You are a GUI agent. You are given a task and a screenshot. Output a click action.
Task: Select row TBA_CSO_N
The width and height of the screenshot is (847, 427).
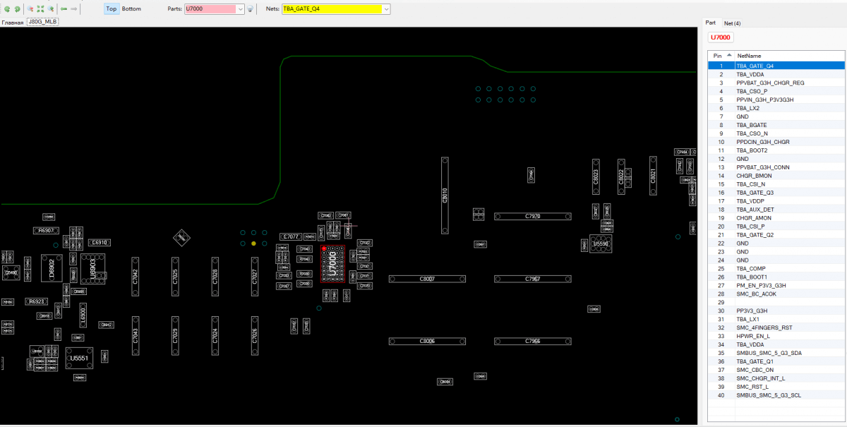point(776,133)
